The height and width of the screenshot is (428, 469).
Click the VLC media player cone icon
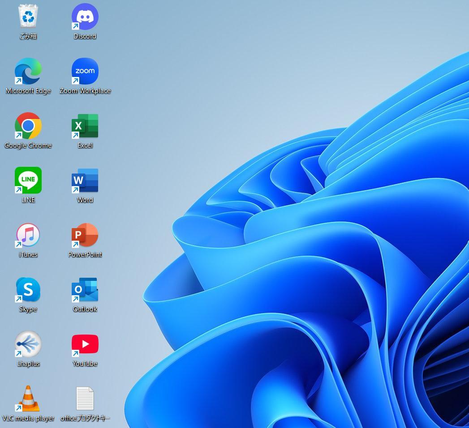tap(28, 398)
